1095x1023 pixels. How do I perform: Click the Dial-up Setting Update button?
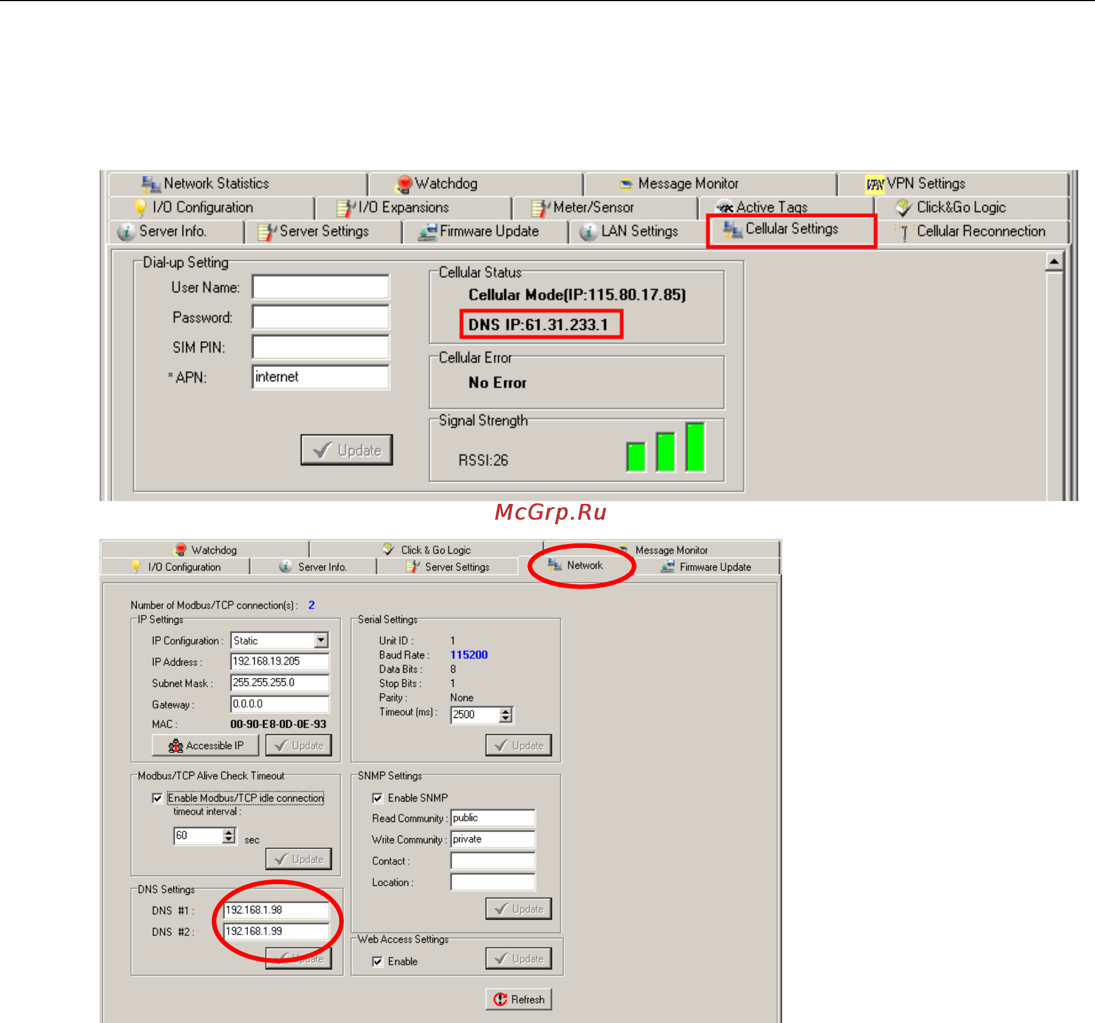[347, 450]
